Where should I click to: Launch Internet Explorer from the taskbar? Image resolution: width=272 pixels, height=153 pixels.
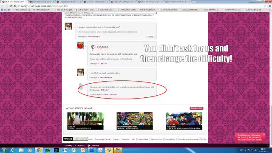click(12, 150)
